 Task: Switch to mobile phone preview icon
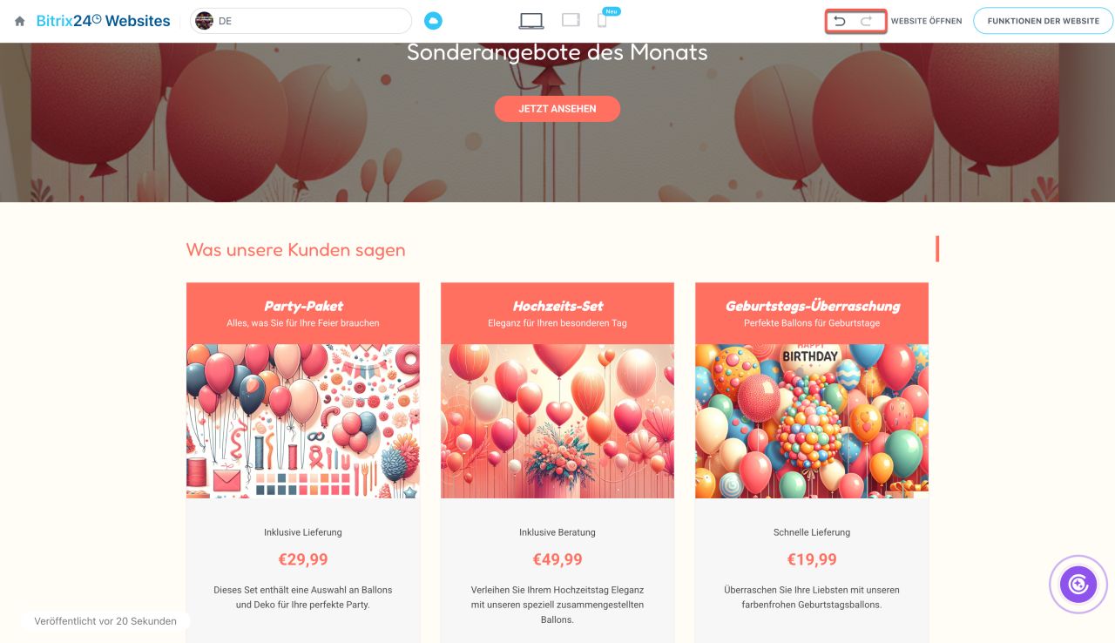point(602,21)
